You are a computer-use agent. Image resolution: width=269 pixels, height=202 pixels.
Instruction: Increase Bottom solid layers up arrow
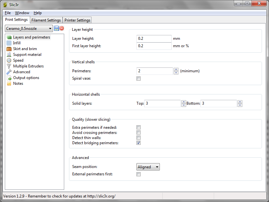240,102
